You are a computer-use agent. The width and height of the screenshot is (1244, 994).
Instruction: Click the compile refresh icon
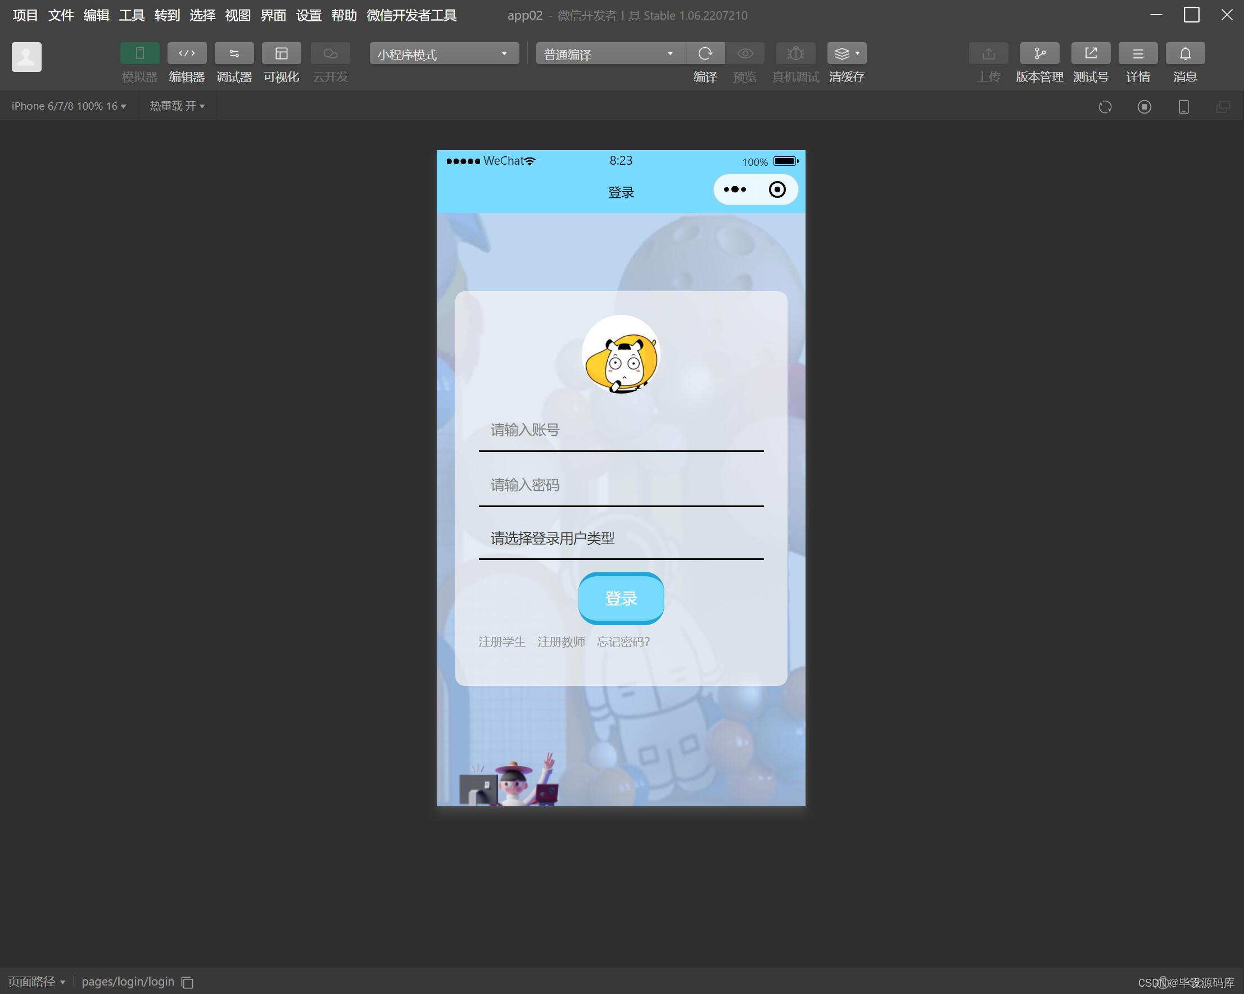[705, 53]
